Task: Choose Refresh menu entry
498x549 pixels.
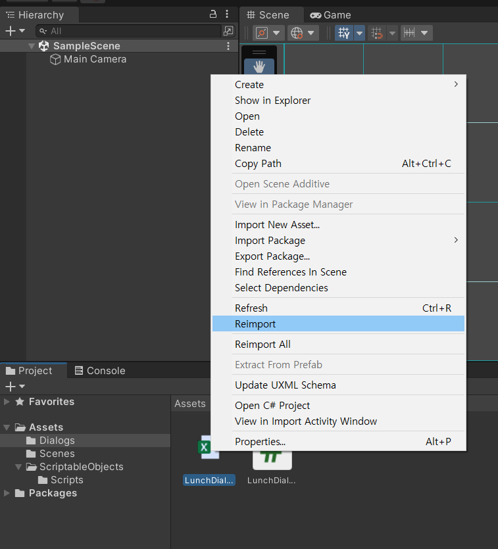Action: tap(338, 308)
